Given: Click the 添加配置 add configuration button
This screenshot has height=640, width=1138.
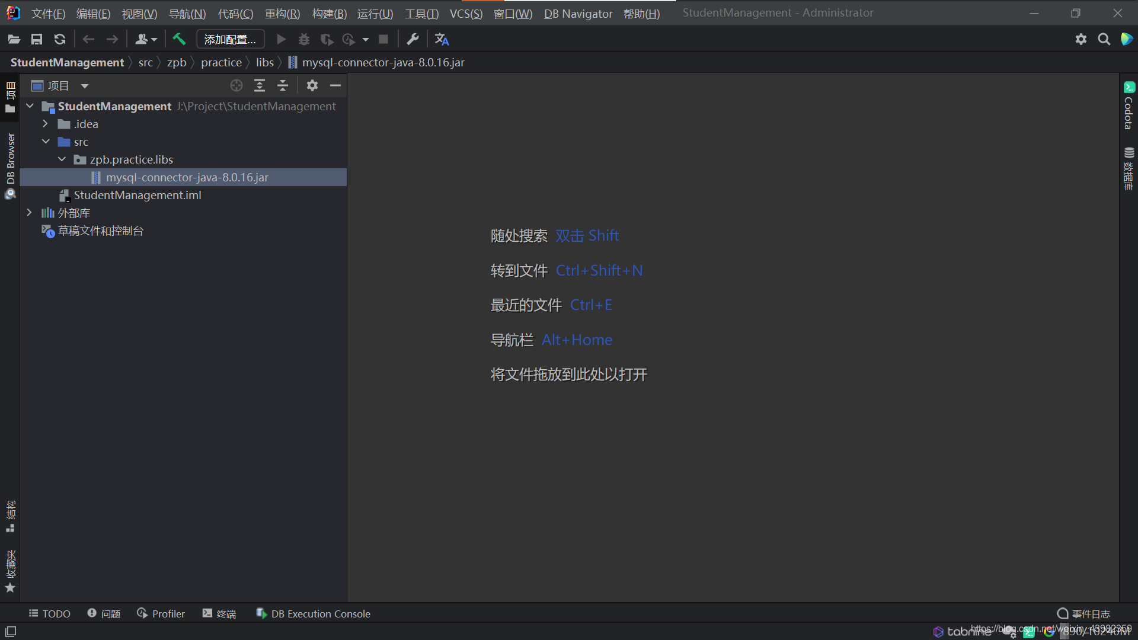Looking at the screenshot, I should point(230,39).
